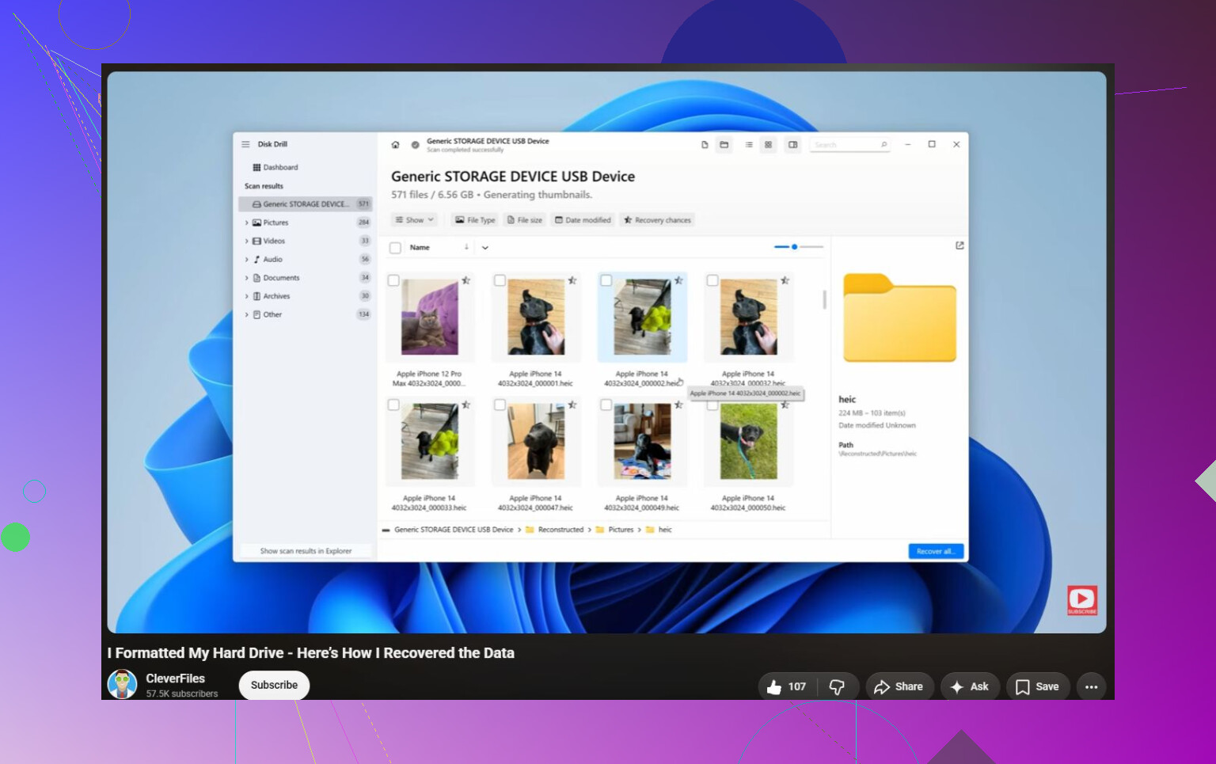This screenshot has width=1216, height=764.
Task: Expand the Documents category in sidebar
Action: pos(246,278)
